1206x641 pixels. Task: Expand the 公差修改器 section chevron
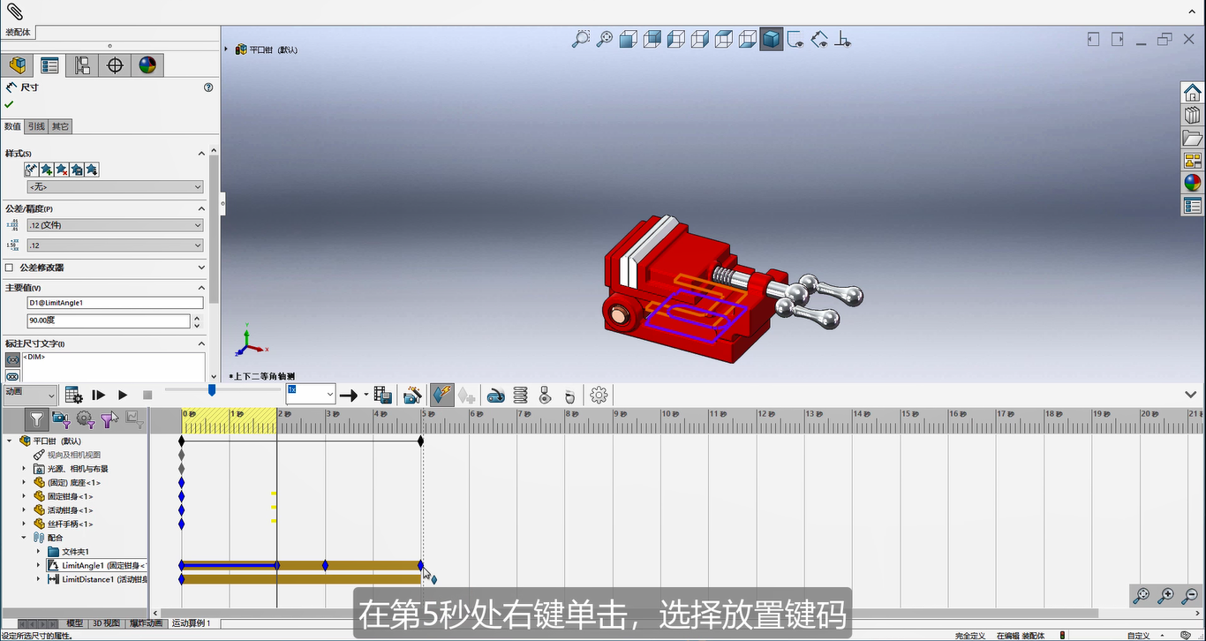(201, 268)
